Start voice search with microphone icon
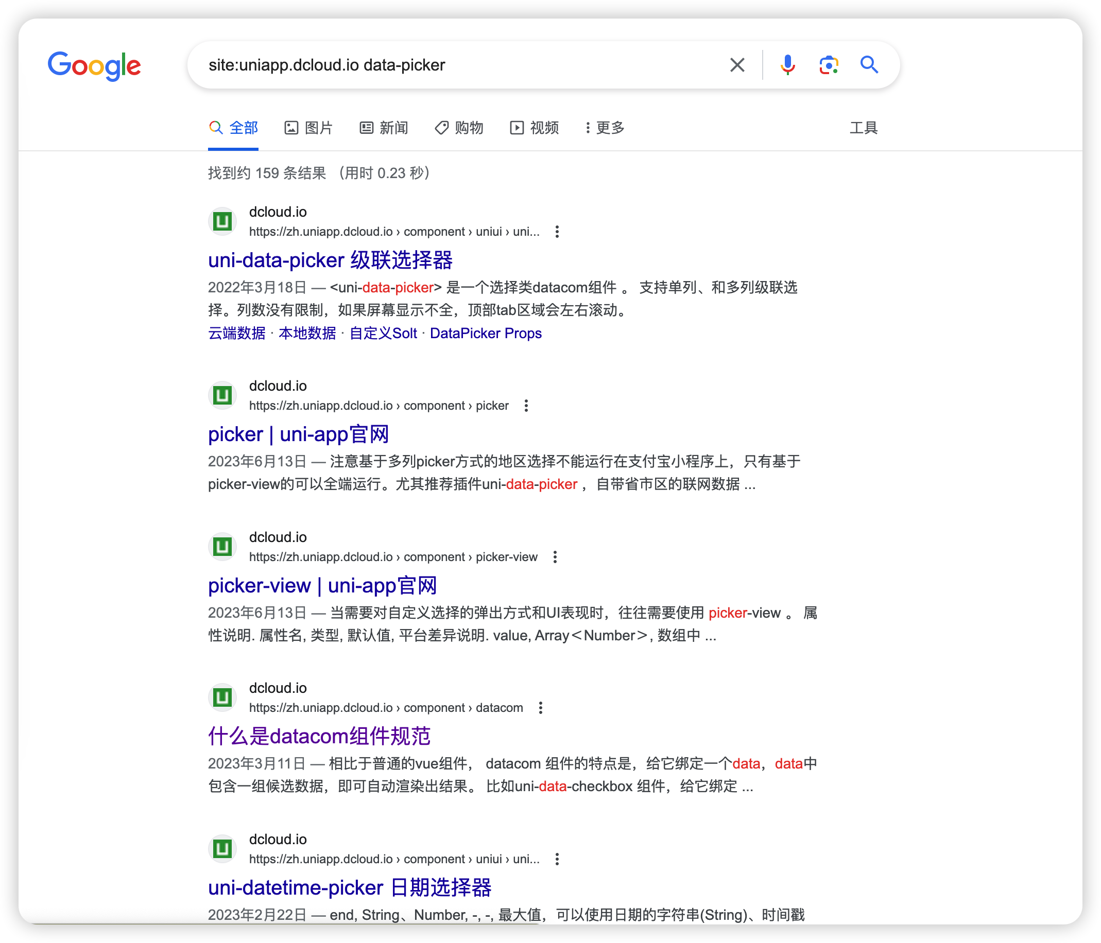Screen dimensions: 1101x943 (x=787, y=65)
